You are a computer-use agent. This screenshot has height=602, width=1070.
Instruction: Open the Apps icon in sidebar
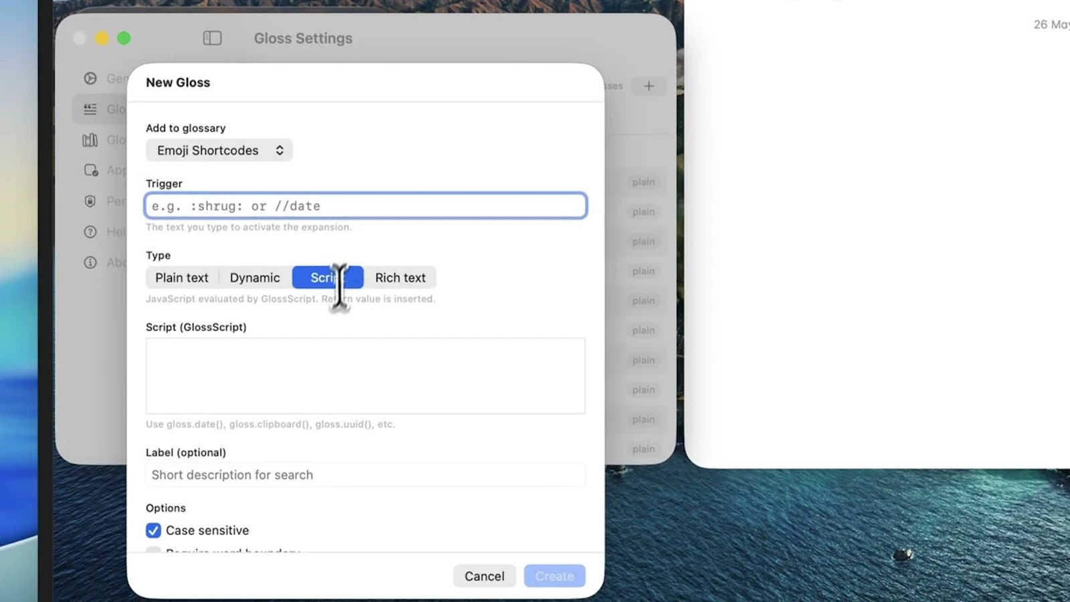[x=91, y=170]
